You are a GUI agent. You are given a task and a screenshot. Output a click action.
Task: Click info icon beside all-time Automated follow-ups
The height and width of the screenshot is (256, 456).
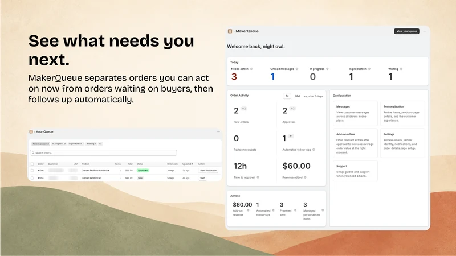[x=273, y=210]
